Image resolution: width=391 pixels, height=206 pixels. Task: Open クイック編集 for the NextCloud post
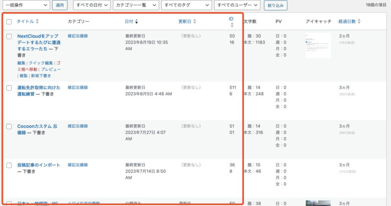41,63
